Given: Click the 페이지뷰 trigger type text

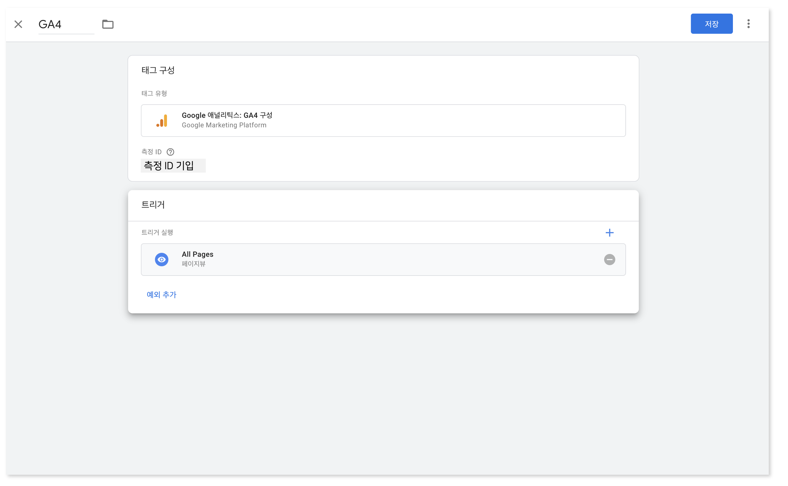Looking at the screenshot, I should 194,264.
